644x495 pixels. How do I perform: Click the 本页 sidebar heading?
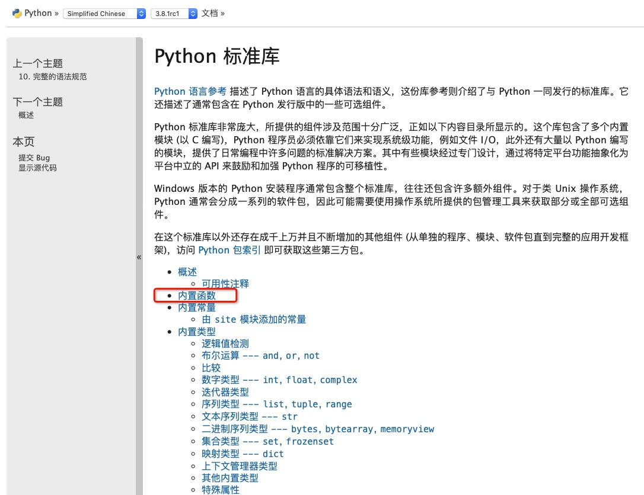click(x=23, y=142)
